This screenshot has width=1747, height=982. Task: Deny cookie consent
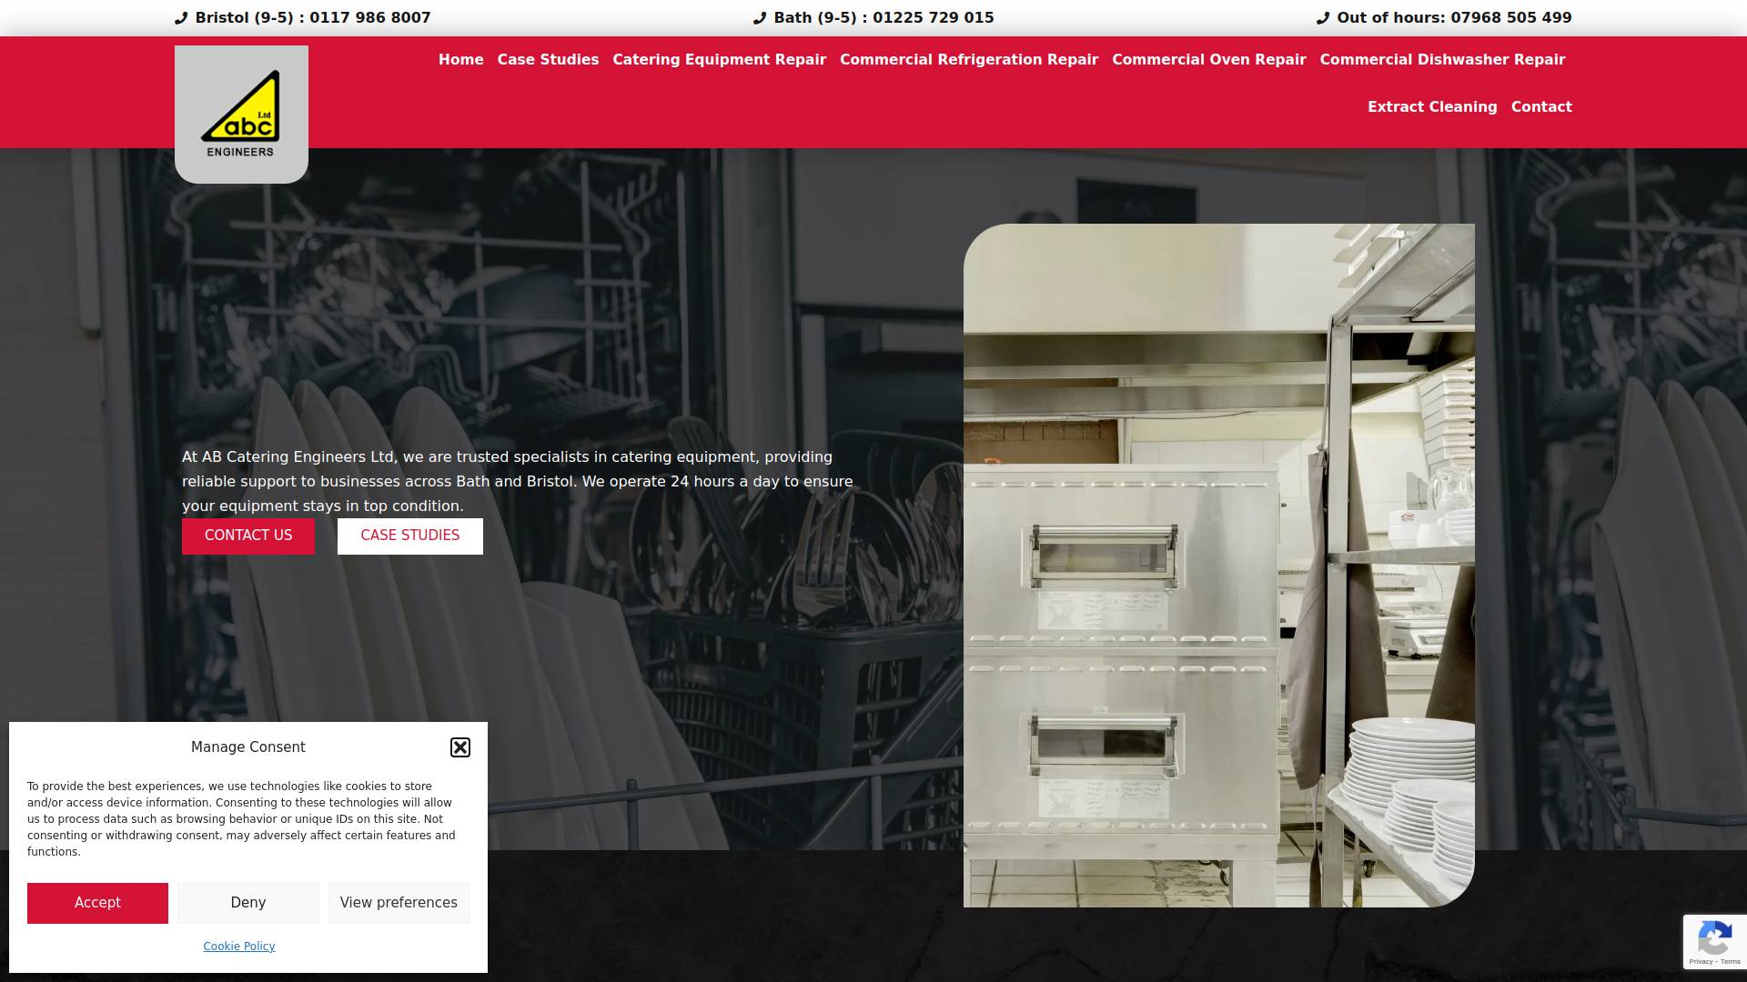(x=247, y=903)
